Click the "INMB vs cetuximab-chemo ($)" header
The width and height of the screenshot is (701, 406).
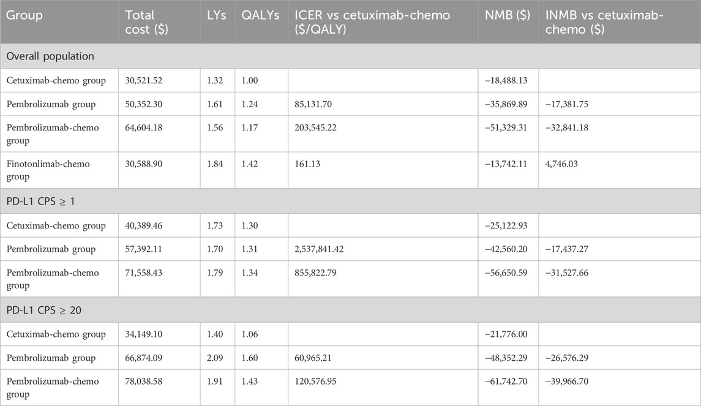click(604, 22)
